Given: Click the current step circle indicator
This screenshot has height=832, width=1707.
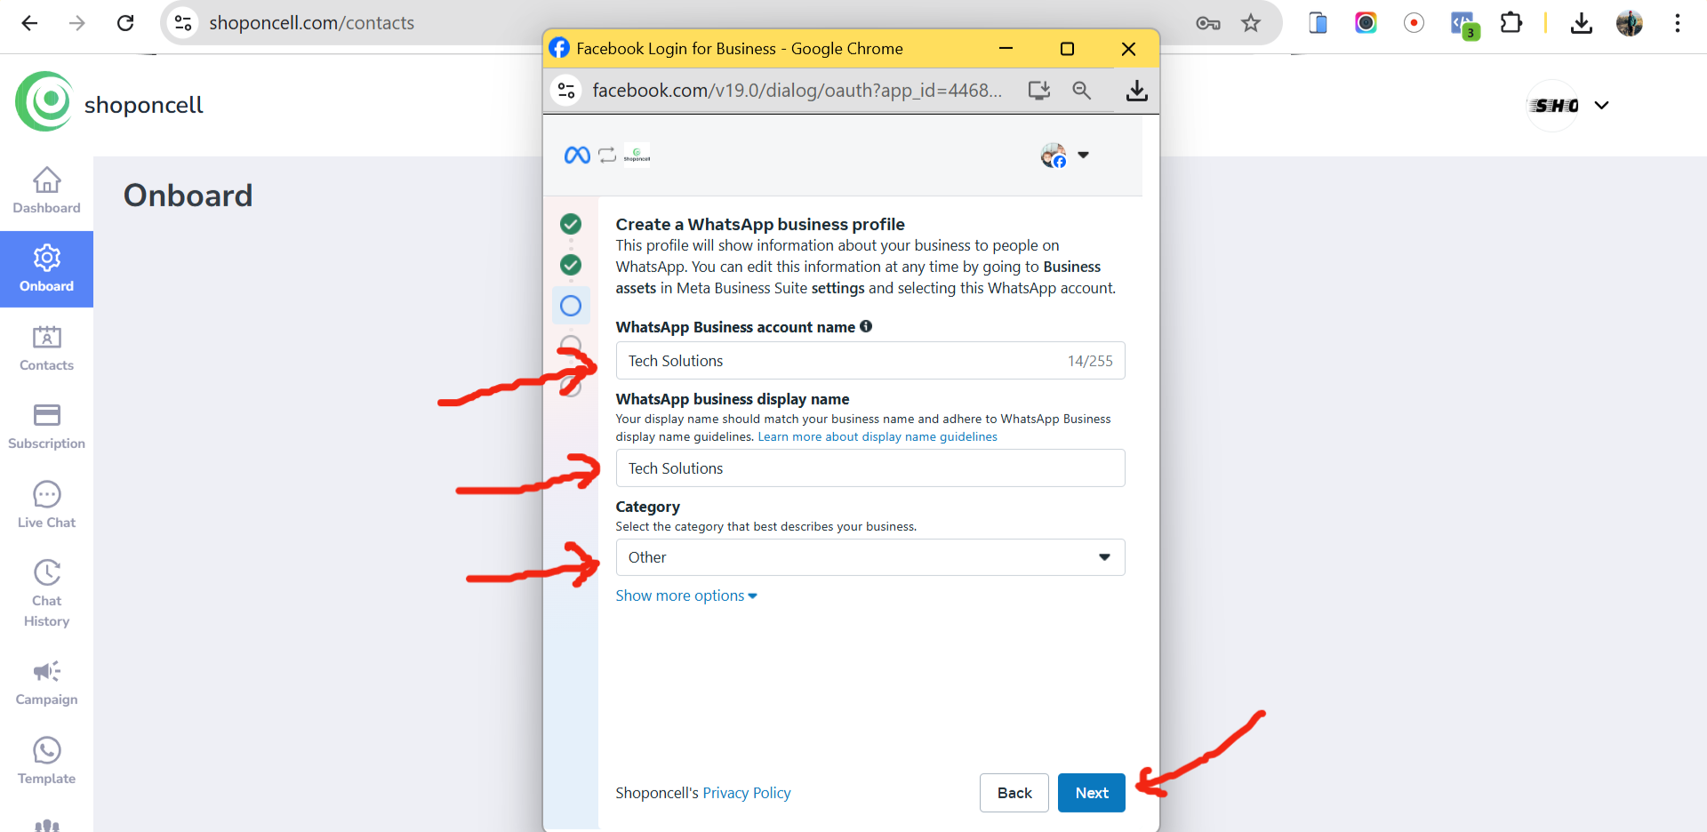Looking at the screenshot, I should point(571,306).
